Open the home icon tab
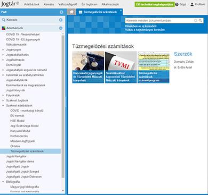 pos(71,12)
